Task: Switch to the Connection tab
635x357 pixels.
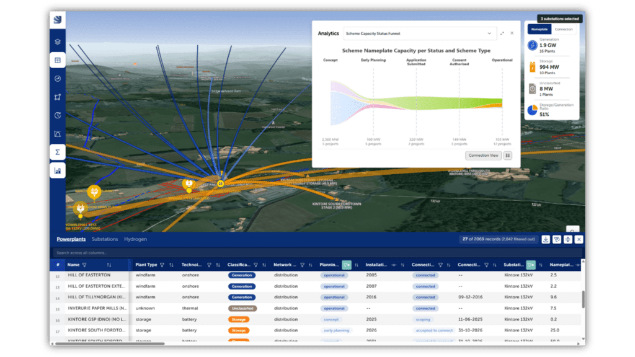Action: (x=563, y=29)
